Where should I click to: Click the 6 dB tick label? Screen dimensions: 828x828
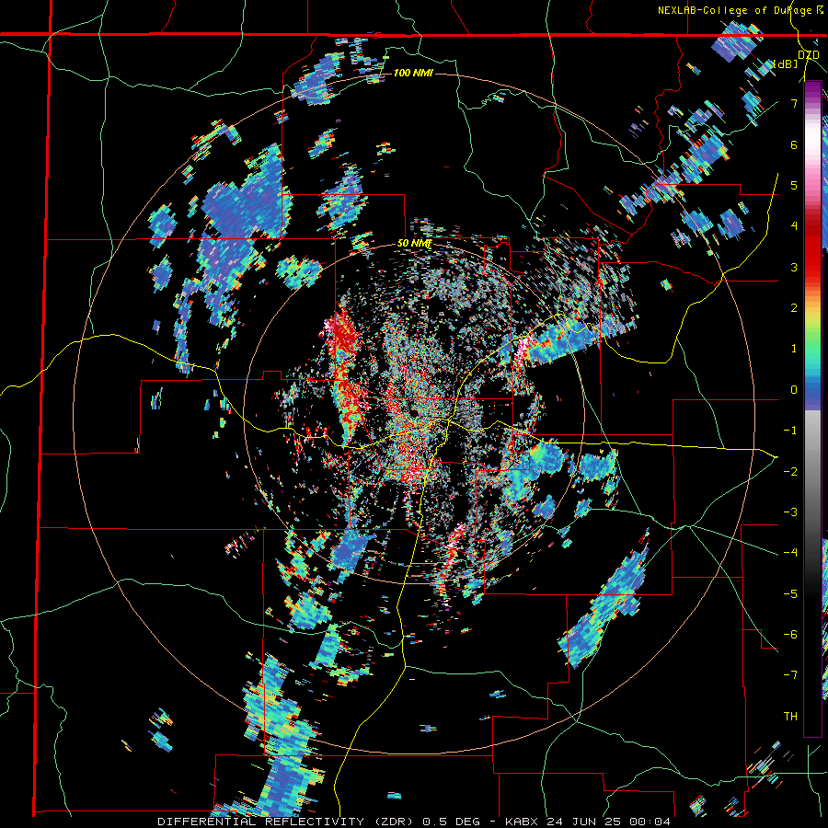(x=794, y=144)
